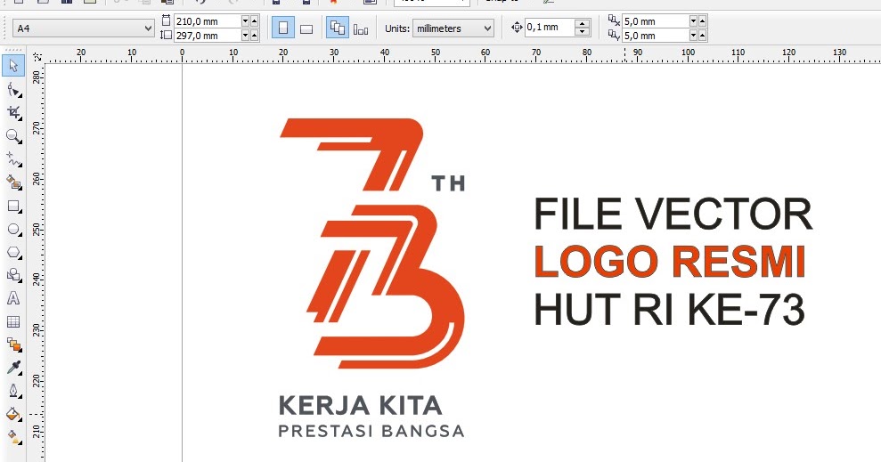Increase nudge distance with up arrow
This screenshot has width=881, height=462.
[x=583, y=23]
